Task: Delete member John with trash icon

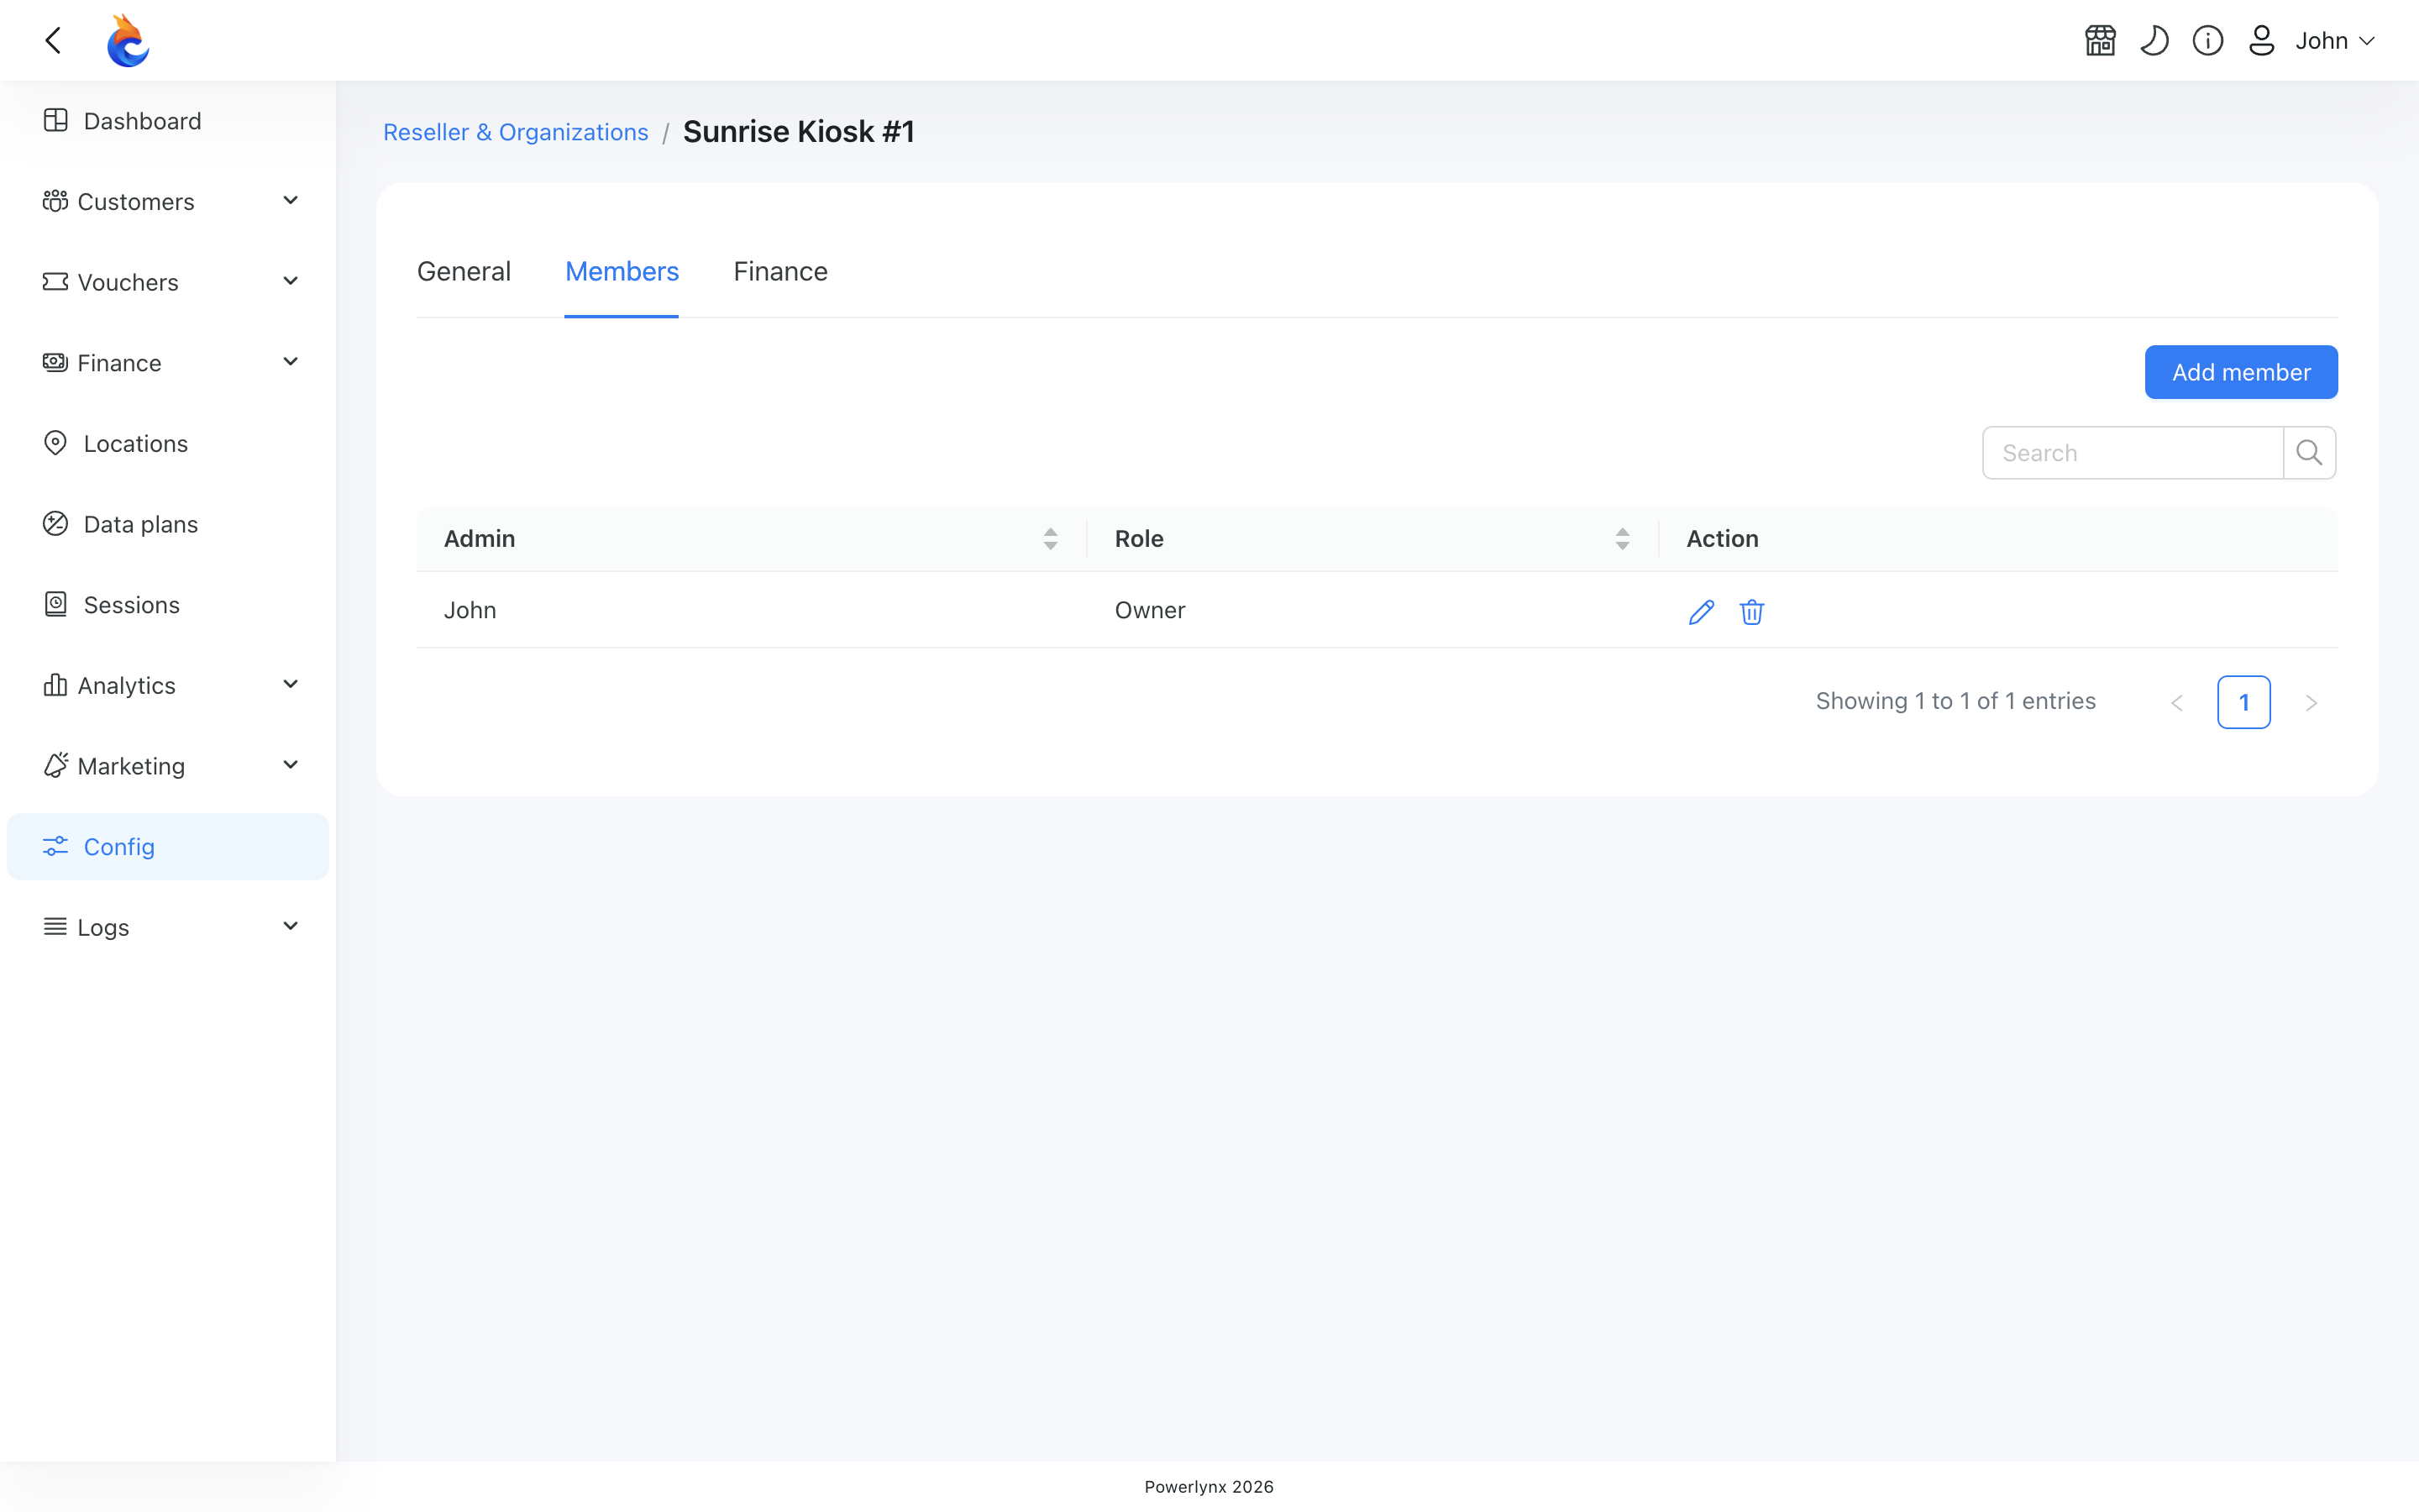Action: point(1751,611)
